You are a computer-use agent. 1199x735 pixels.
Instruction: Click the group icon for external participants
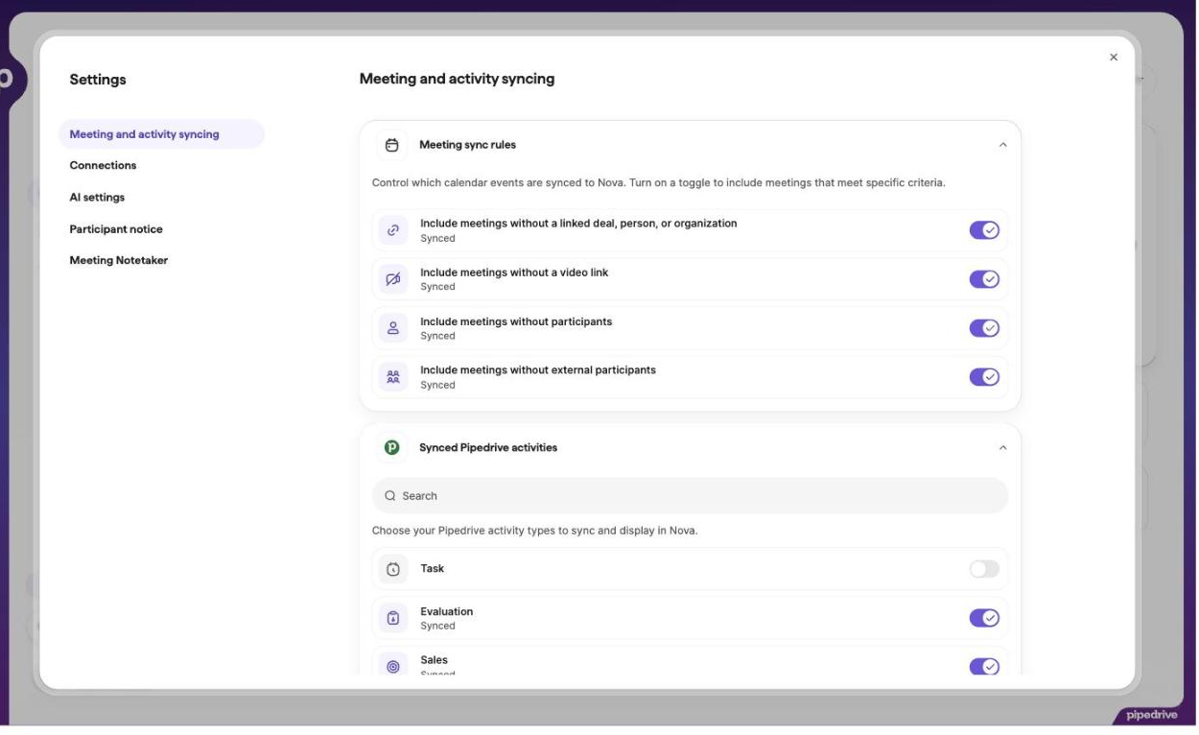392,377
